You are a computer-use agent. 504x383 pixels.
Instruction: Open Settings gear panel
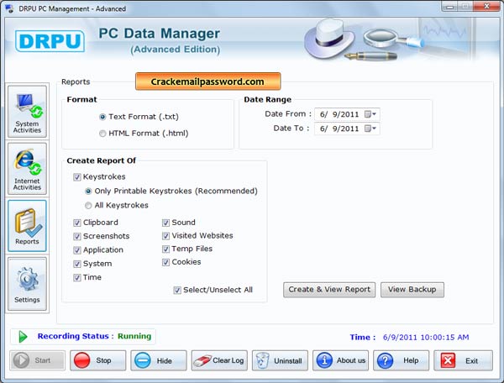28,284
